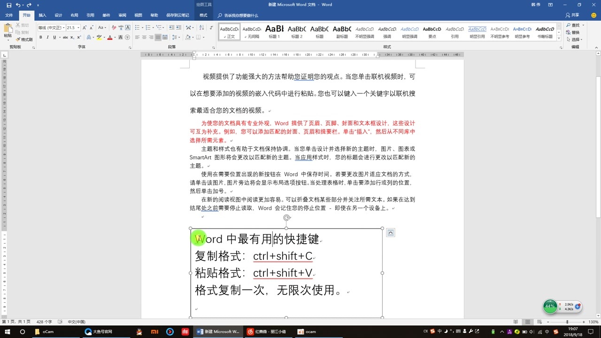Toggle Subscript formatting
The height and width of the screenshot is (338, 601).
point(72,37)
